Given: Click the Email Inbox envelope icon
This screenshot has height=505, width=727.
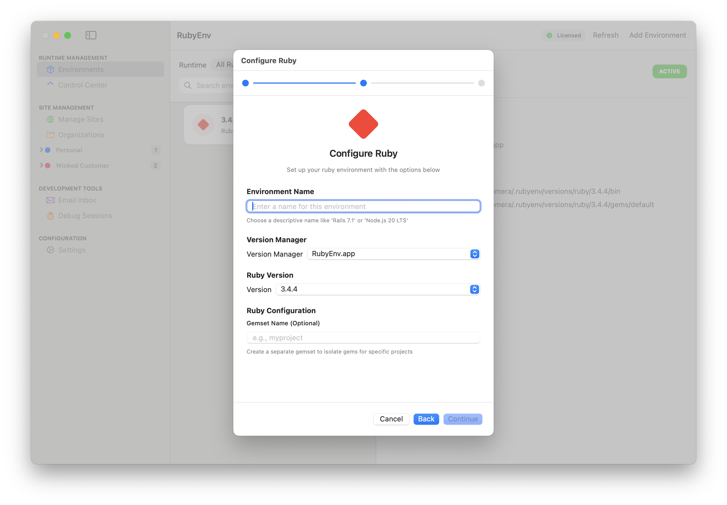Looking at the screenshot, I should [50, 200].
